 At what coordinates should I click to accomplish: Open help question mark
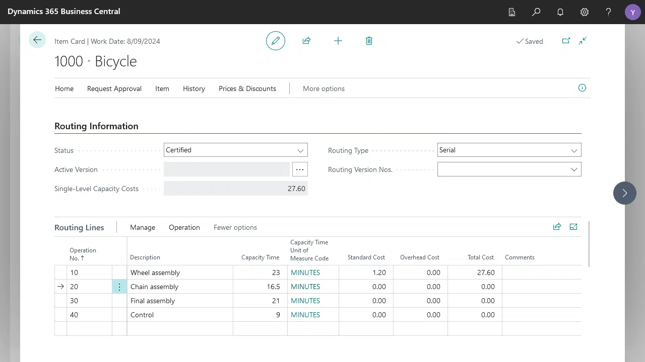[x=609, y=12]
